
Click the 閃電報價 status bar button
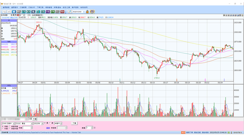[x=205, y=133]
